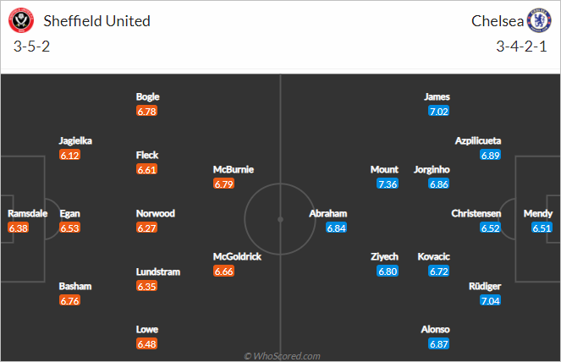Click Mendy's 6.51 rating badge
The width and height of the screenshot is (561, 362).
click(542, 228)
